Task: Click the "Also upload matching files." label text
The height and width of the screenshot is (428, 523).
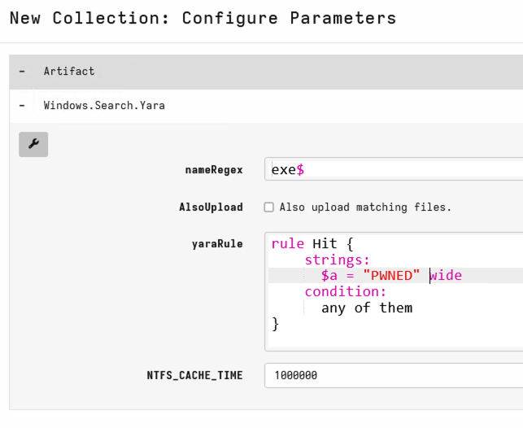Action: 365,207
